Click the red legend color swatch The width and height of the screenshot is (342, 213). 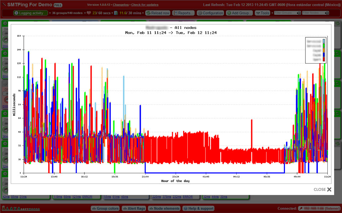(x=324, y=59)
